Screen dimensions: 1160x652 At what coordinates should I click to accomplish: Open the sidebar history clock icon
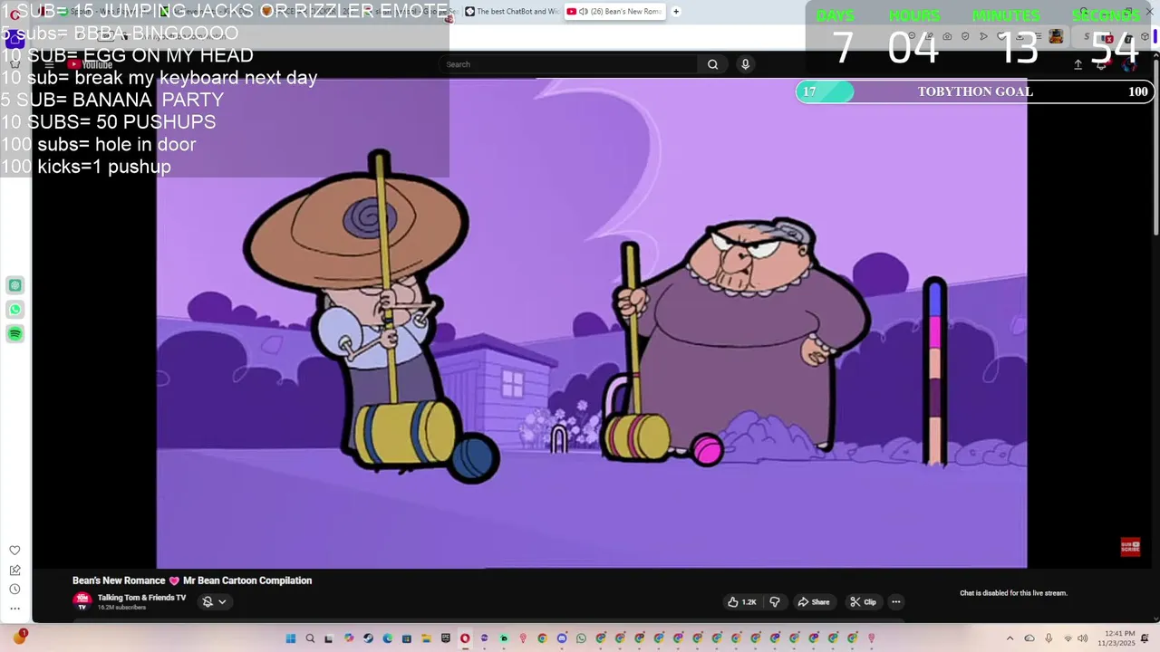pyautogui.click(x=14, y=590)
